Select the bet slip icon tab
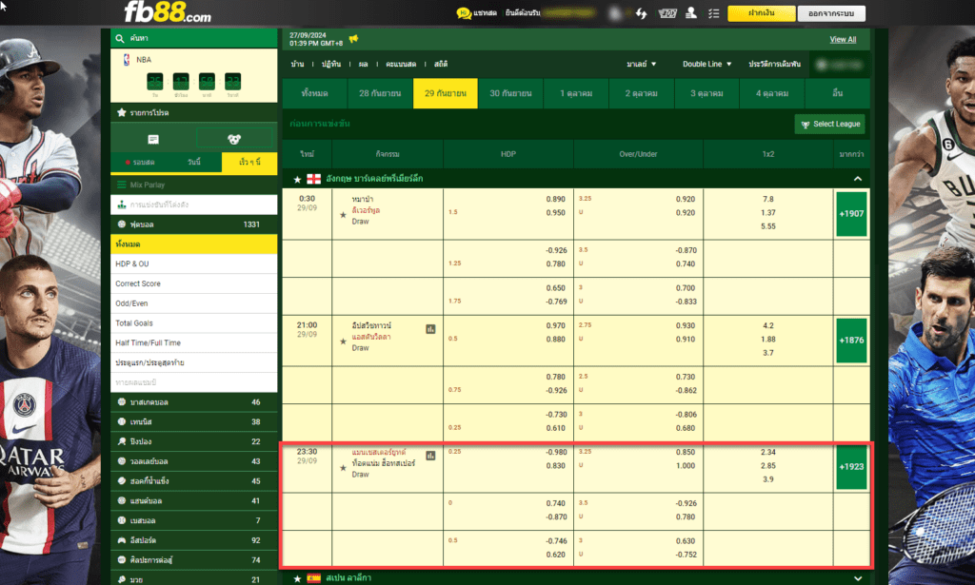This screenshot has height=585, width=975. (x=153, y=139)
